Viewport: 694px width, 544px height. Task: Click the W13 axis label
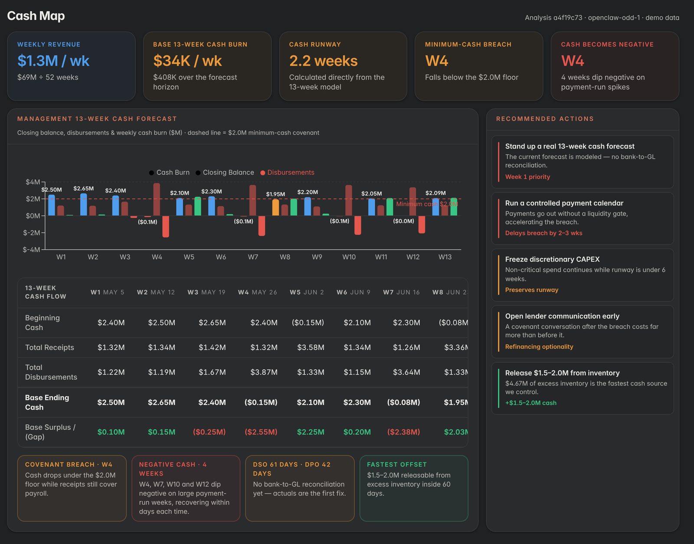tap(445, 257)
